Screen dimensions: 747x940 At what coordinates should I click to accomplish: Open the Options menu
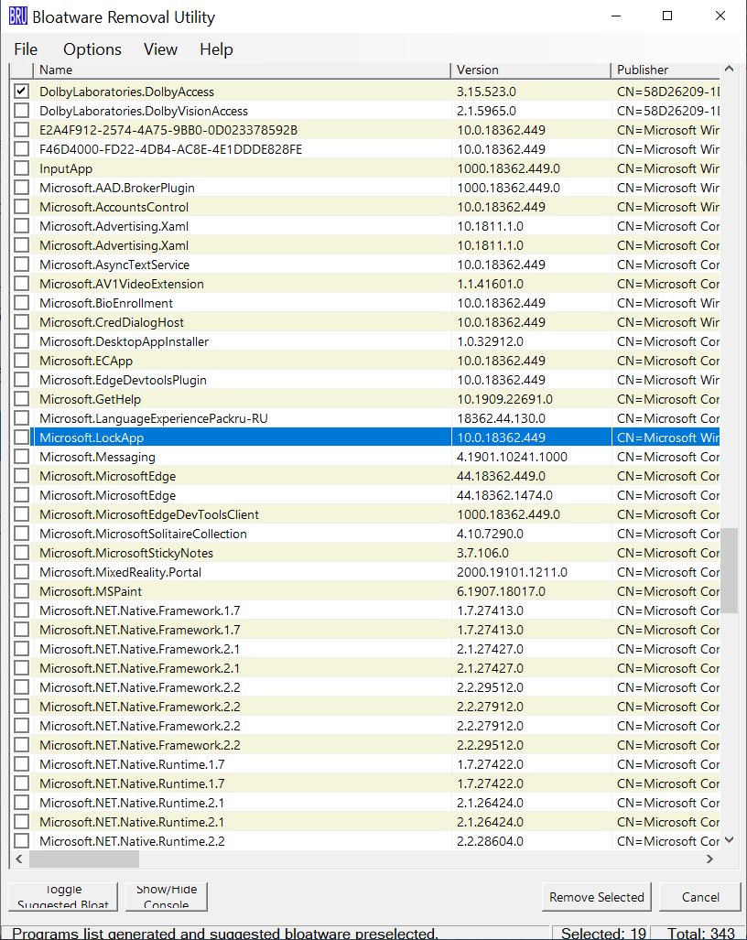coord(92,49)
